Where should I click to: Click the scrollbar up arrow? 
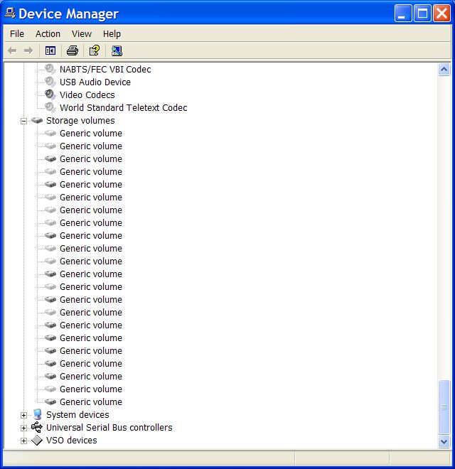pyautogui.click(x=444, y=70)
